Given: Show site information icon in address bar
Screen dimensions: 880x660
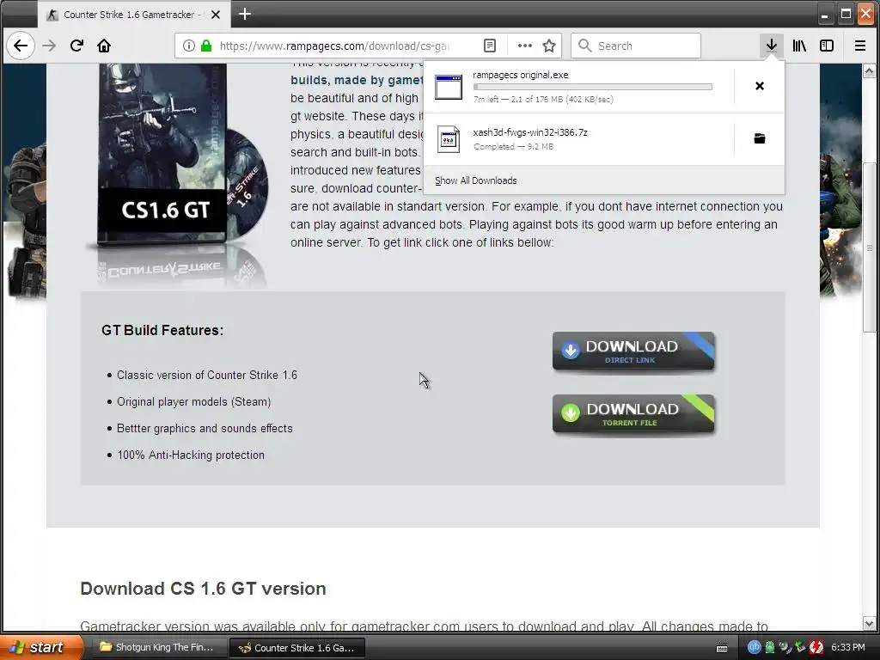Looking at the screenshot, I should [x=189, y=46].
